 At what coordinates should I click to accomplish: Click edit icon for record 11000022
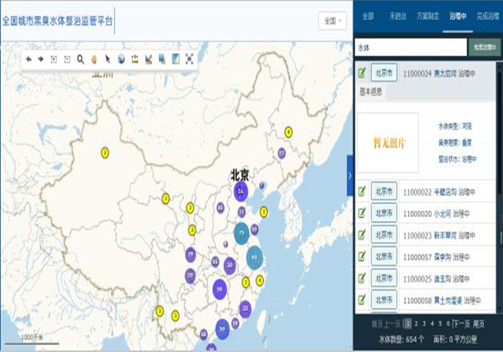point(362,192)
